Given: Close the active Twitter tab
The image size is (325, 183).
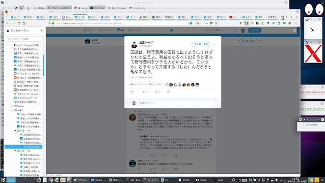Looking at the screenshot, I should tap(83, 17).
